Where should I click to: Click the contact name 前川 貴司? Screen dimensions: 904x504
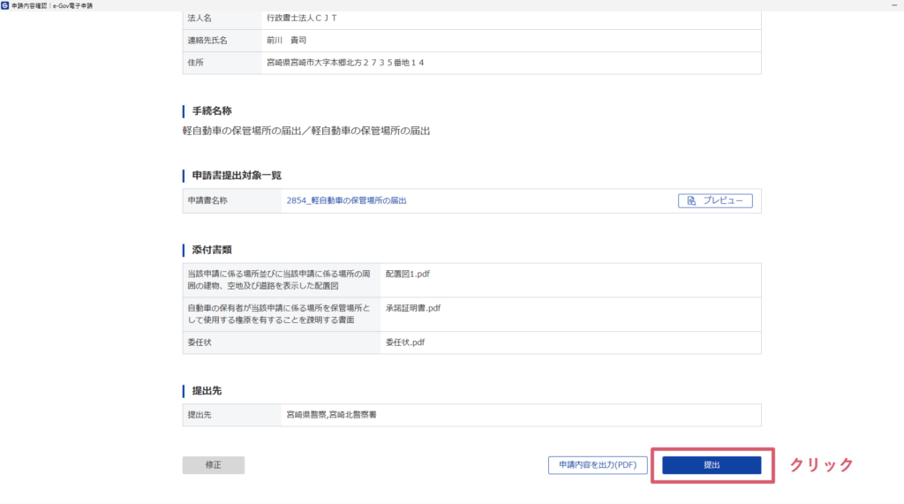[286, 40]
